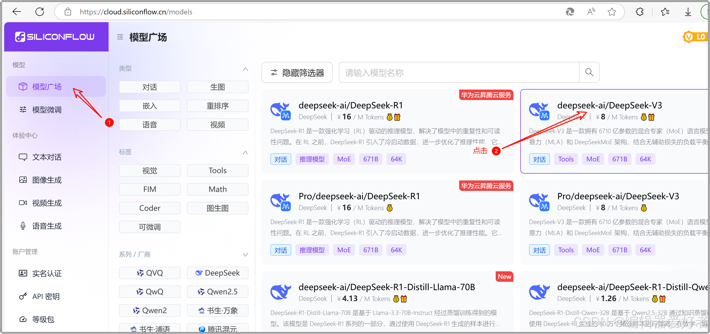The height and width of the screenshot is (334, 710).
Task: Click the browser downloads icon
Action: click(x=688, y=11)
